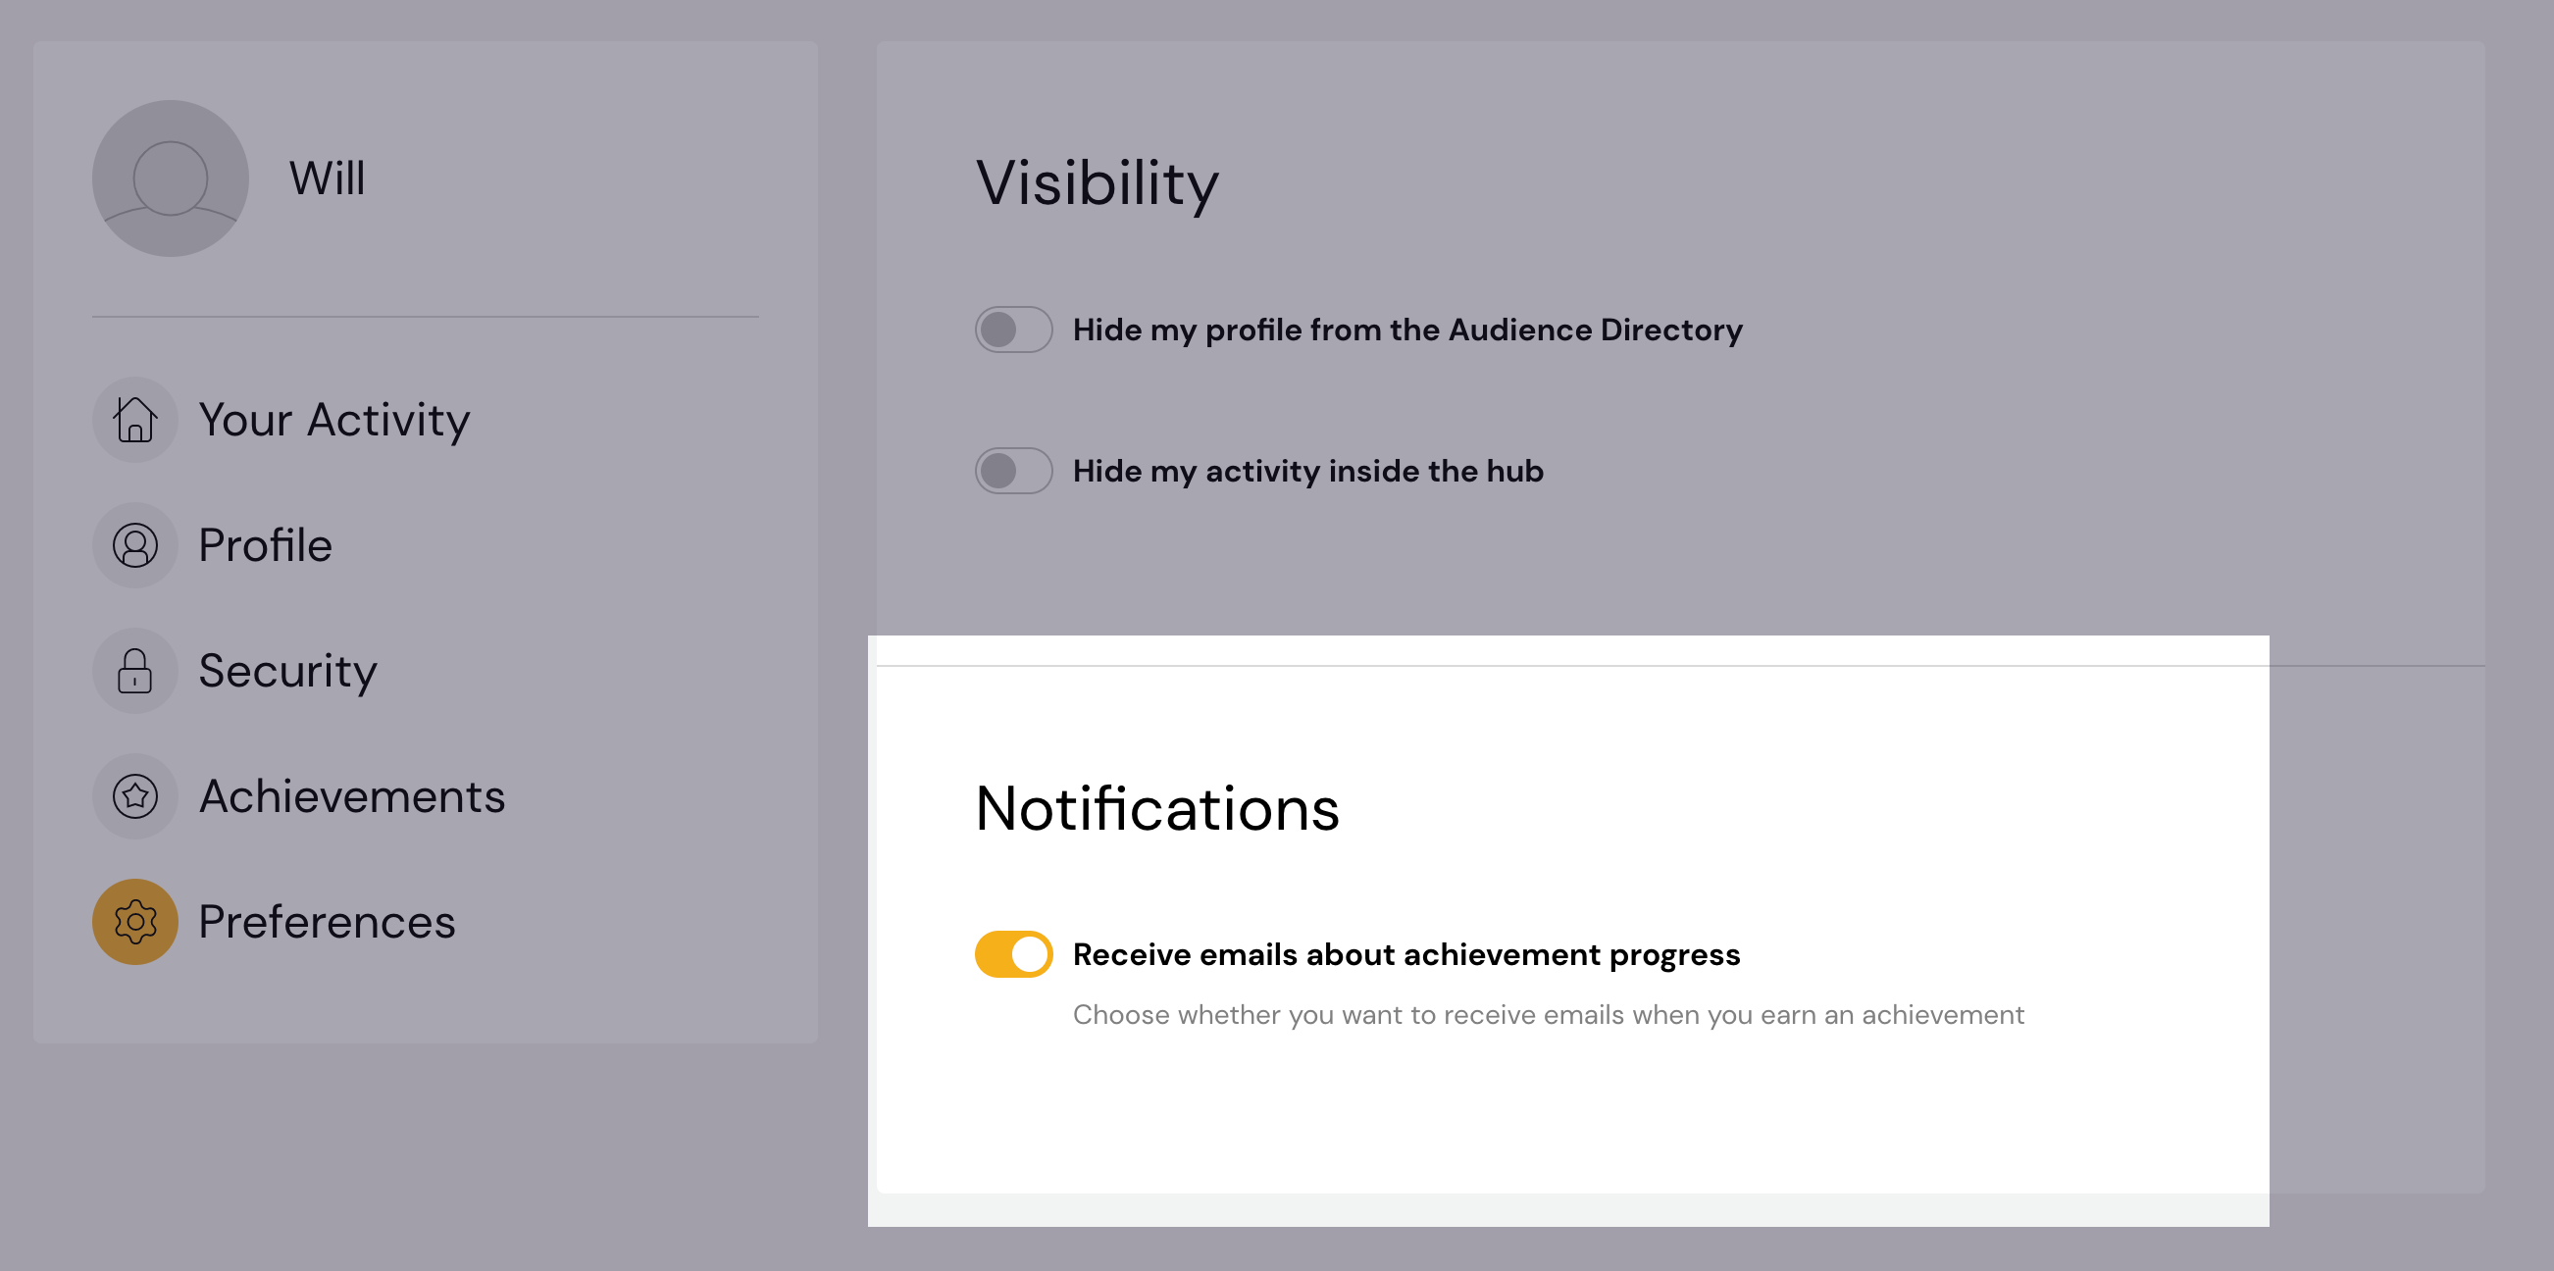Click the house icon for Your Activity
Screen dimensions: 2554x1271
134,420
